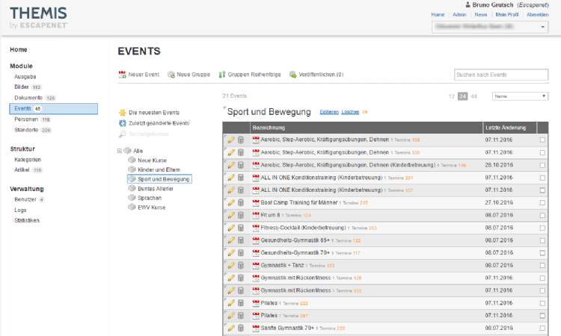Open Personen module in sidebar
Image resolution: width=561 pixels, height=336 pixels.
[27, 119]
